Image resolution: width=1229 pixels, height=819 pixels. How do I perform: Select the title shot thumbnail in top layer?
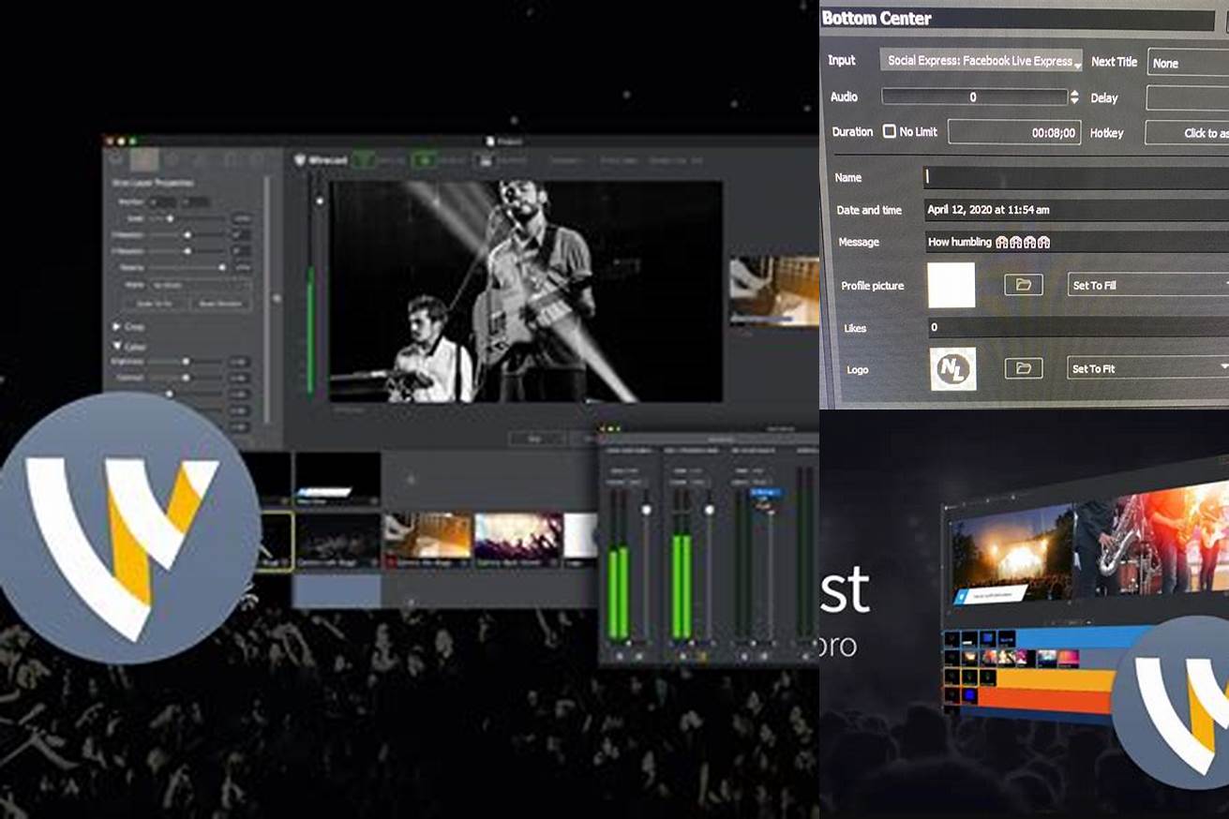tap(337, 480)
